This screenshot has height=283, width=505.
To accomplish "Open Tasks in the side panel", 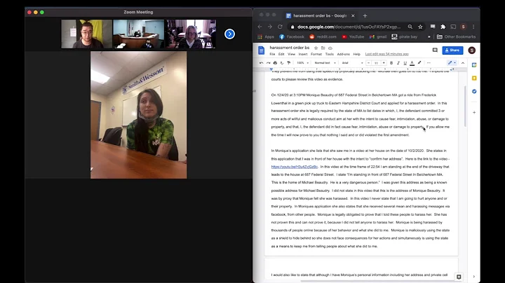I will [x=474, y=91].
